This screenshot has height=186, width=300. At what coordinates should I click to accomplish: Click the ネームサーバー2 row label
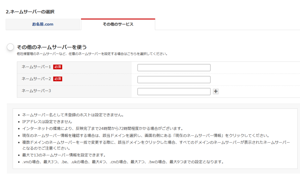(x=36, y=79)
